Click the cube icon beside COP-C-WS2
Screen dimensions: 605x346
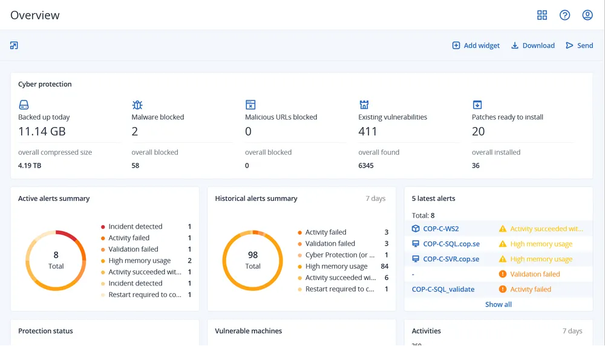(416, 229)
